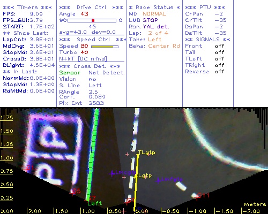
Task: Click the N+kT [DC nfnd] text
Action: [x=83, y=59]
